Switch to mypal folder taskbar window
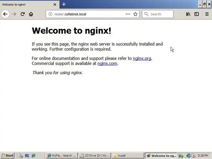 point(128,156)
